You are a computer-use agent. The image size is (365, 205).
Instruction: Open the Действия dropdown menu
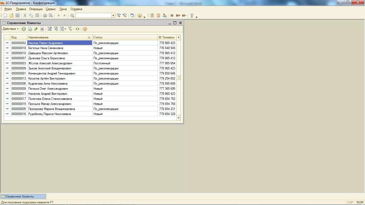pyautogui.click(x=11, y=29)
